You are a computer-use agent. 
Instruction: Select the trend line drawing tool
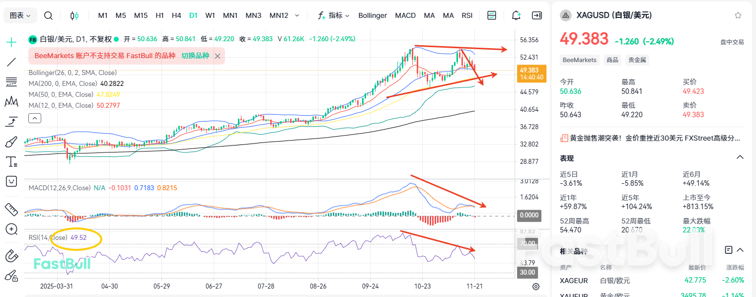coord(11,62)
